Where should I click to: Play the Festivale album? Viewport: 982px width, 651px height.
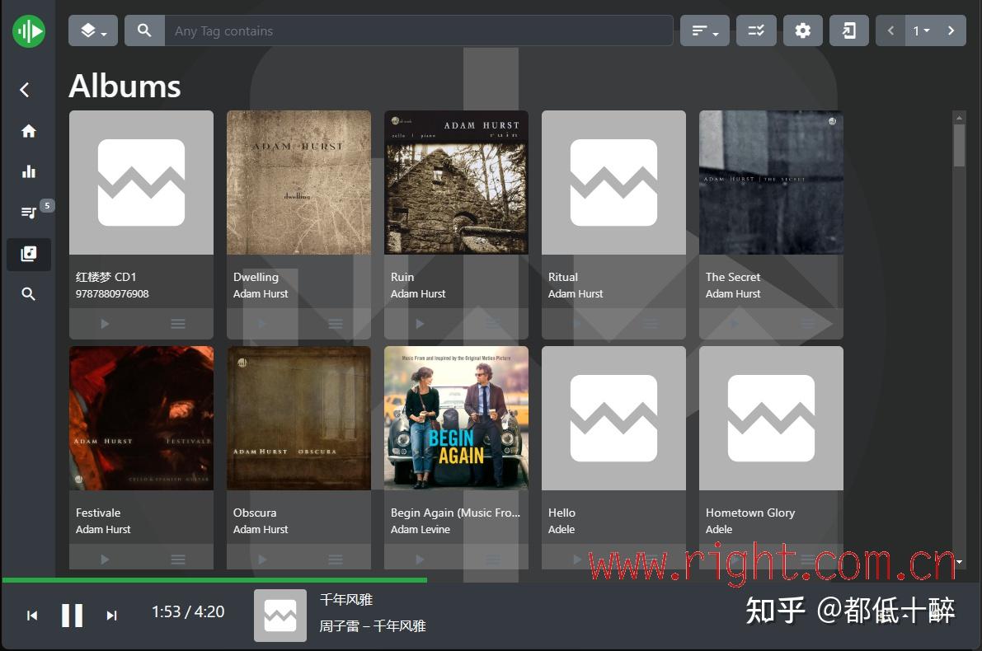pyautogui.click(x=106, y=559)
